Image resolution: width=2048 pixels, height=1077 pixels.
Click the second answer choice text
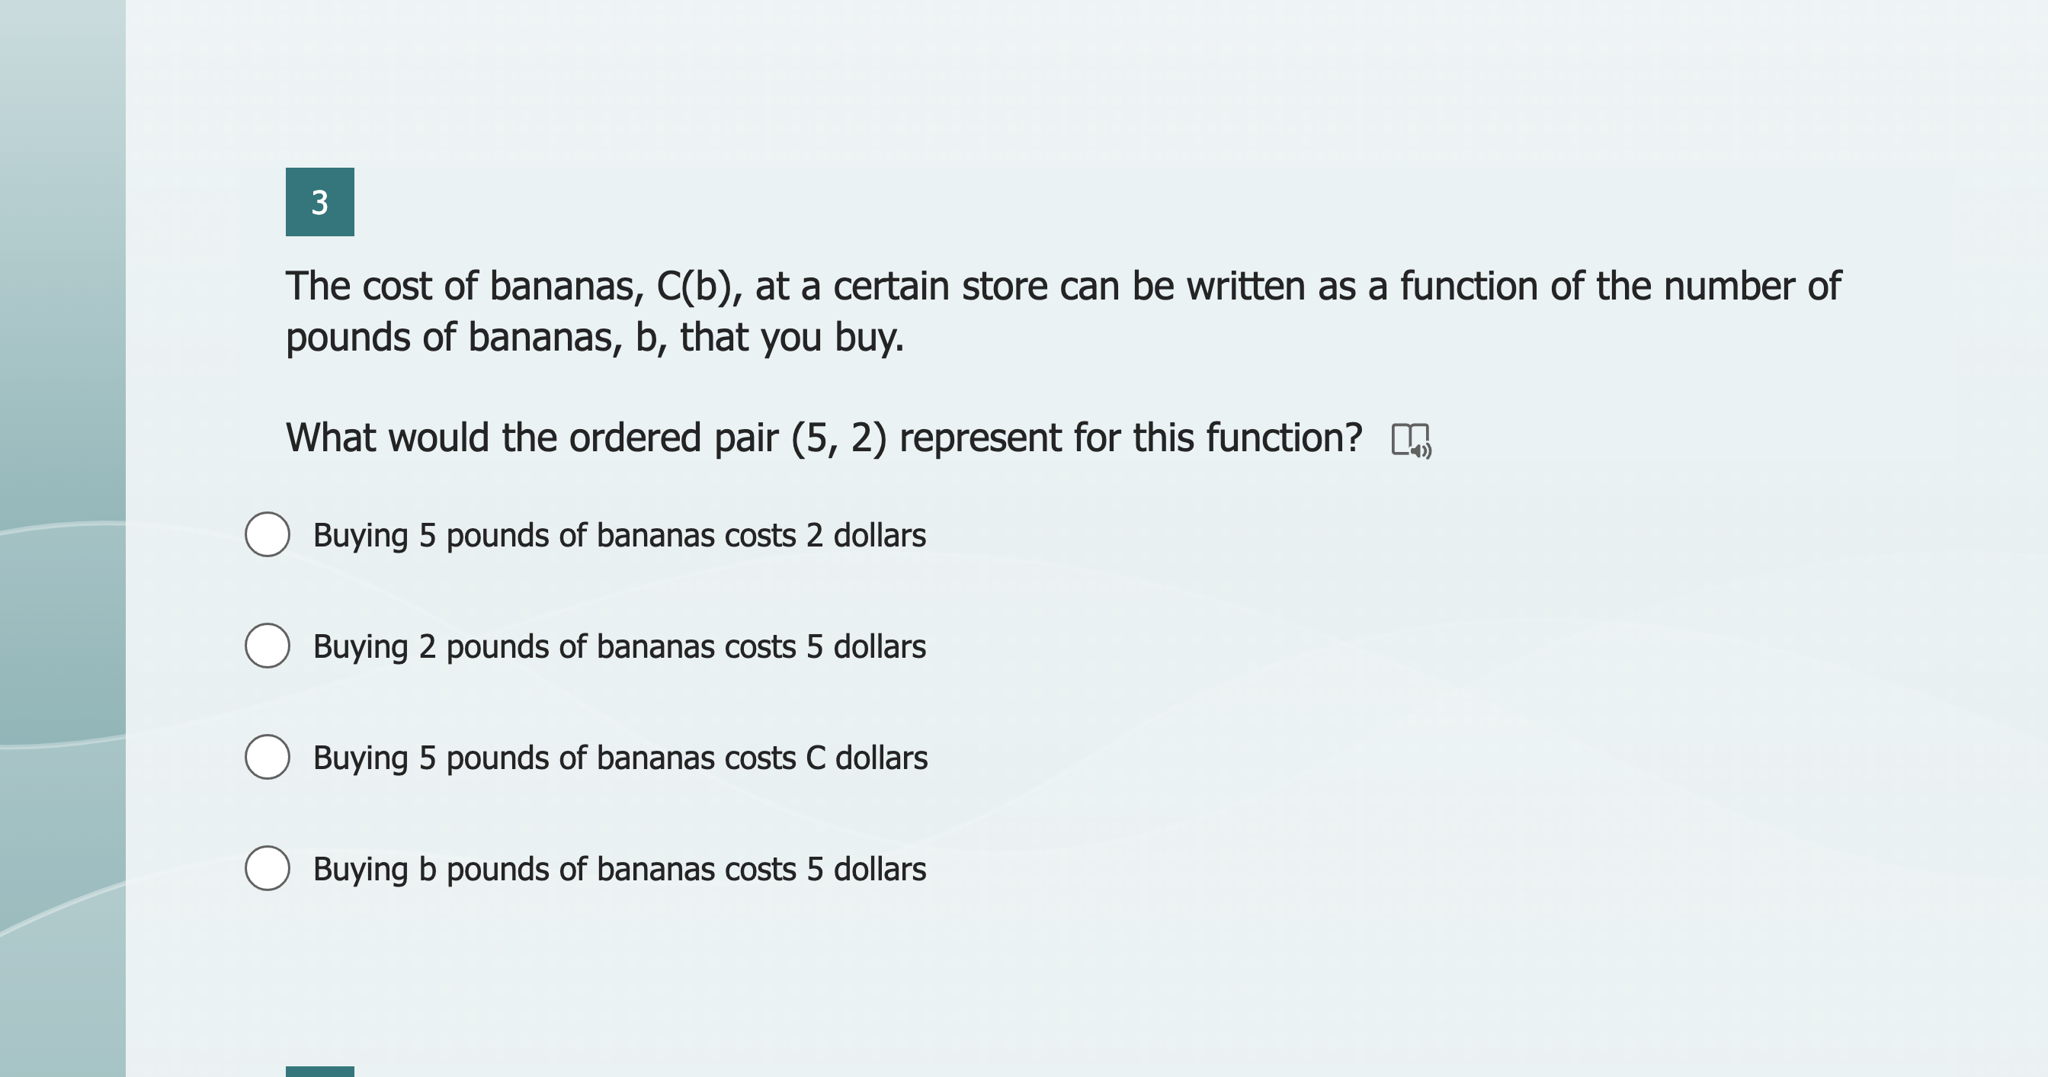[620, 646]
